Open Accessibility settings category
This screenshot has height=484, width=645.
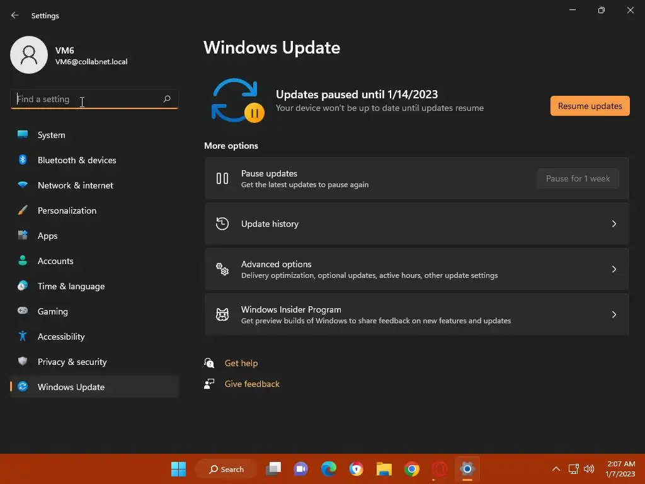(x=94, y=337)
